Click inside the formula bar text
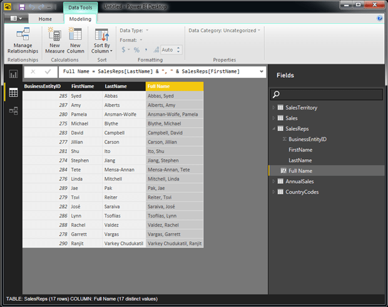Image resolution: width=388 pixels, height=307 pixels. coord(151,71)
